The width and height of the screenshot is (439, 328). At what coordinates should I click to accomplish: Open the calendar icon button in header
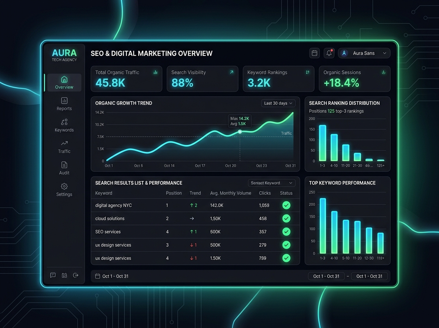[314, 53]
